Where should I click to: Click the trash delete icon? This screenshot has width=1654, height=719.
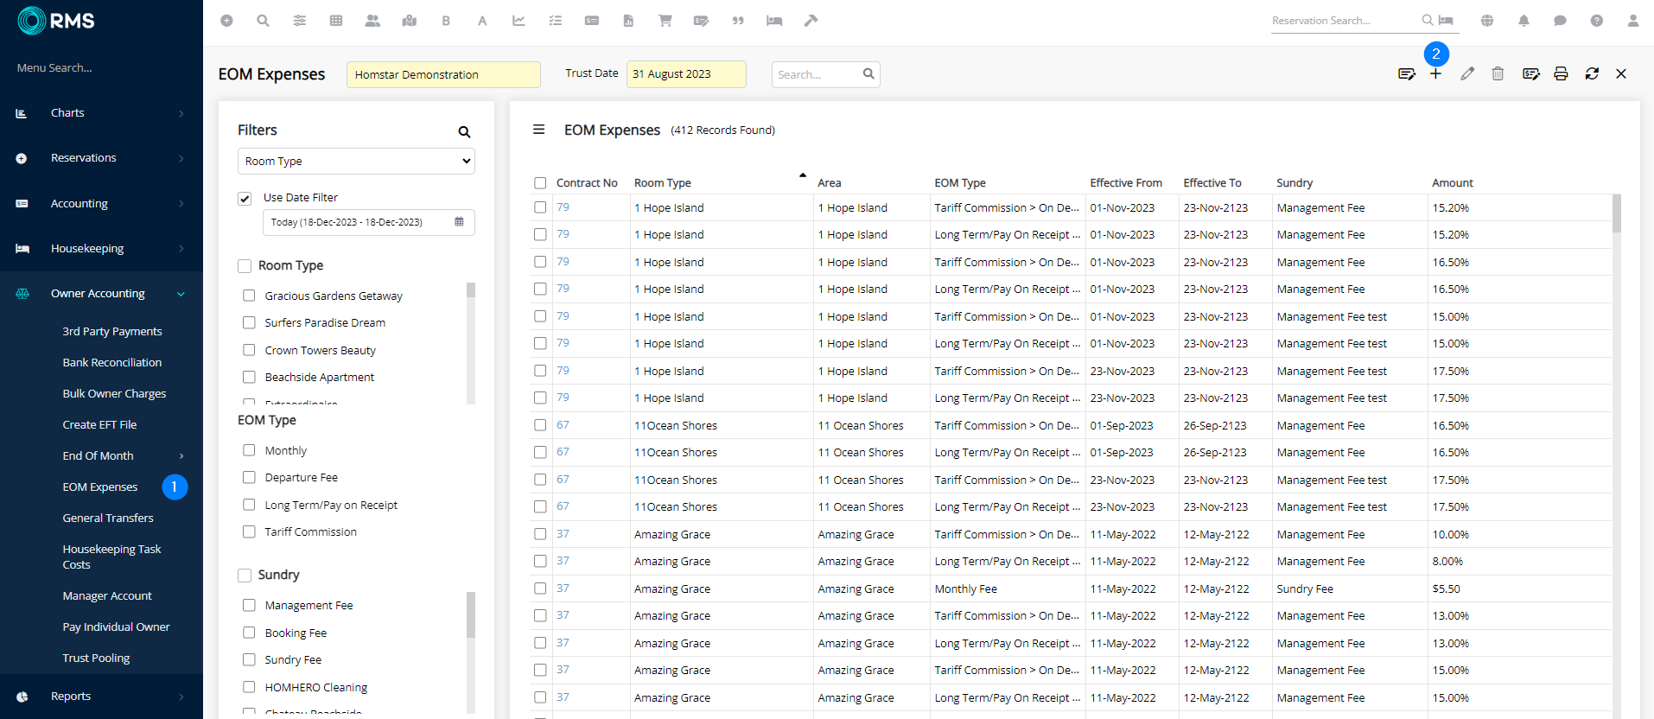[x=1498, y=74]
